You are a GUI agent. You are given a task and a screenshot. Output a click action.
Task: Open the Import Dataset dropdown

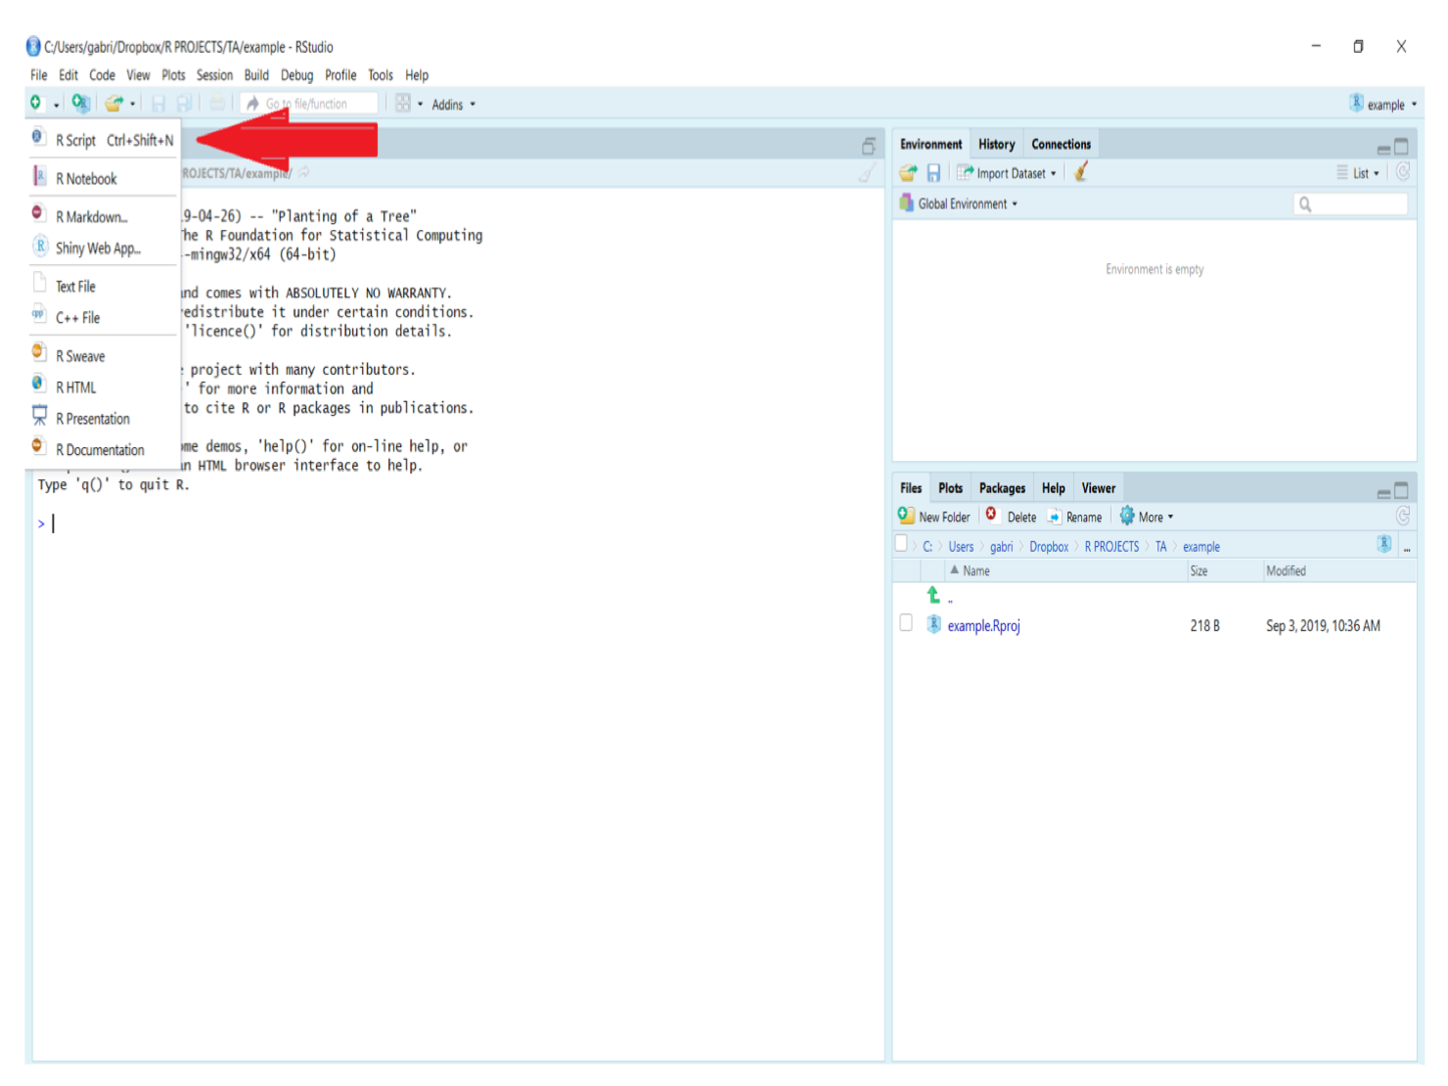coord(1016,173)
